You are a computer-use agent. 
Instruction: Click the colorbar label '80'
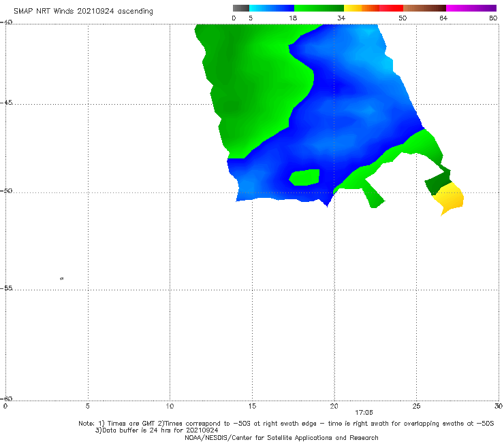point(493,18)
